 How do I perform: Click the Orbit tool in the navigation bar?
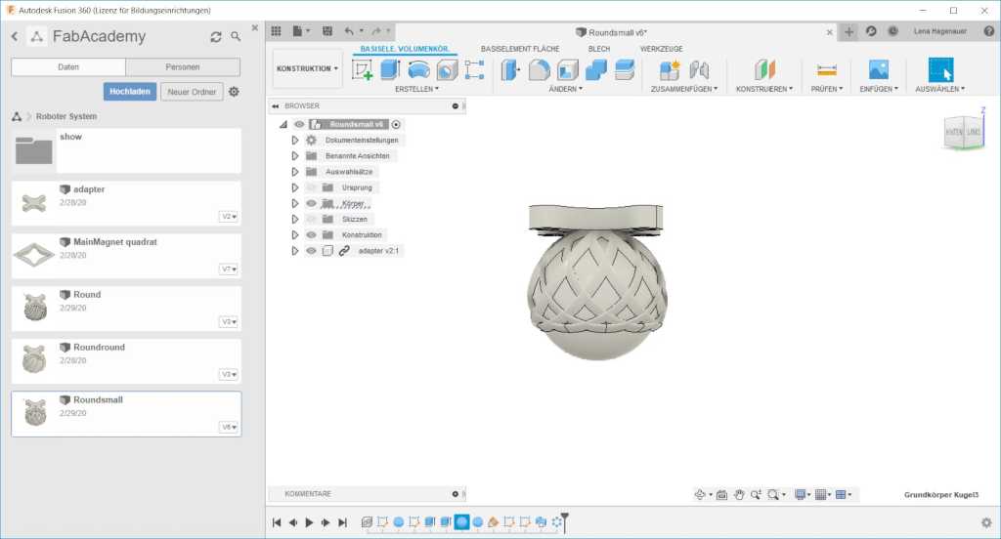[x=700, y=494]
